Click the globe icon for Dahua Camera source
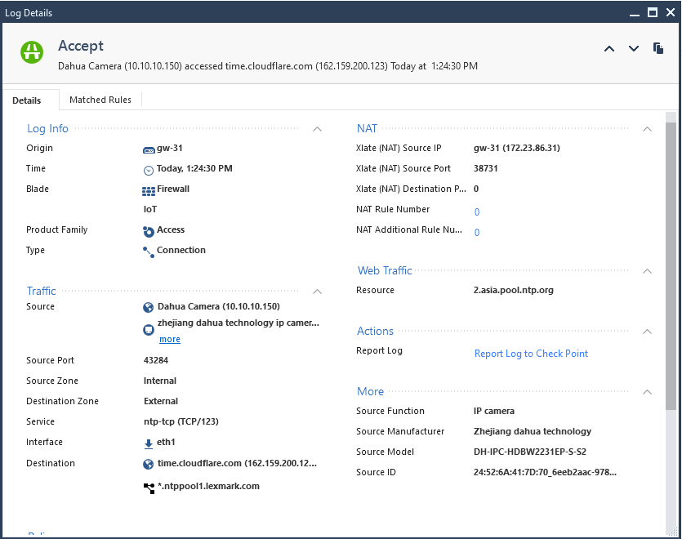 pos(149,306)
